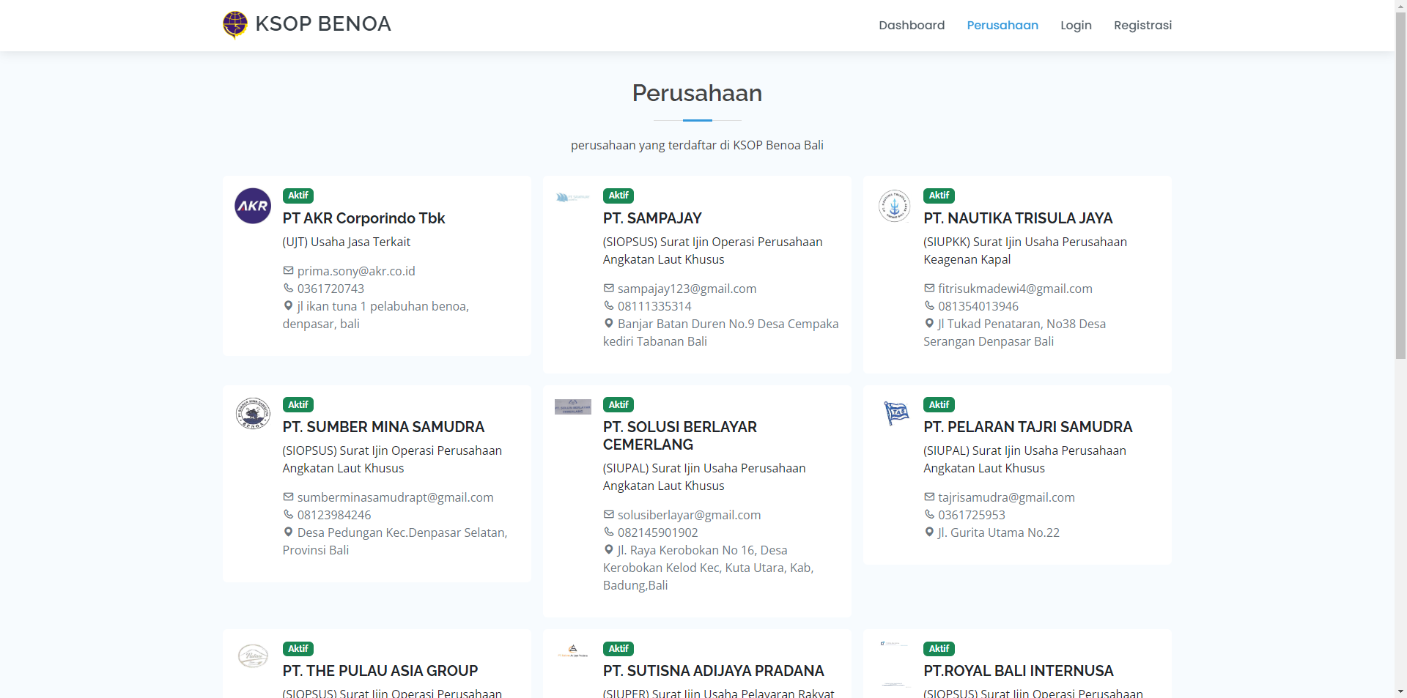The image size is (1407, 698).
Task: Open the Registrasi page
Action: (1142, 25)
